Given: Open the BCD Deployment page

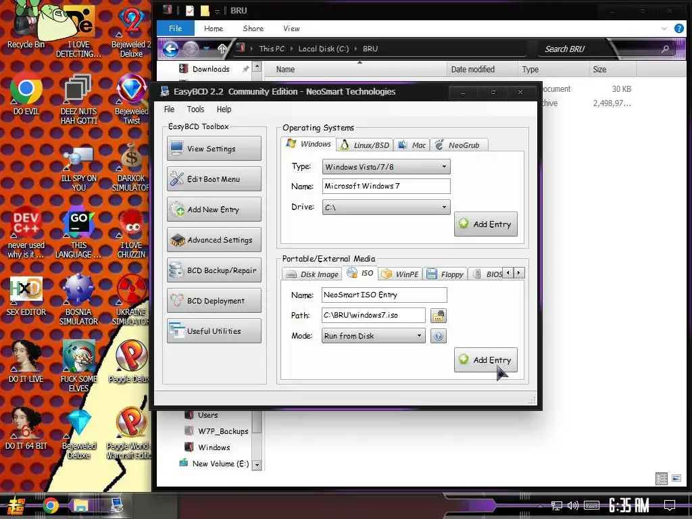Looking at the screenshot, I should click(x=214, y=301).
